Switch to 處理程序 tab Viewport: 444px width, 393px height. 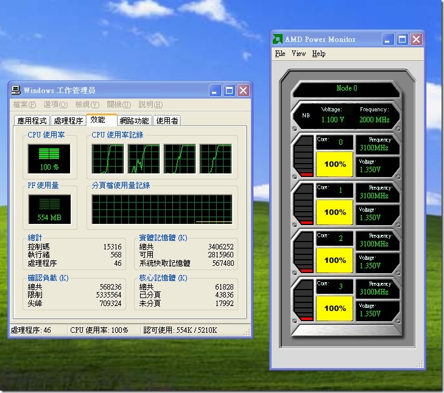[x=68, y=121]
